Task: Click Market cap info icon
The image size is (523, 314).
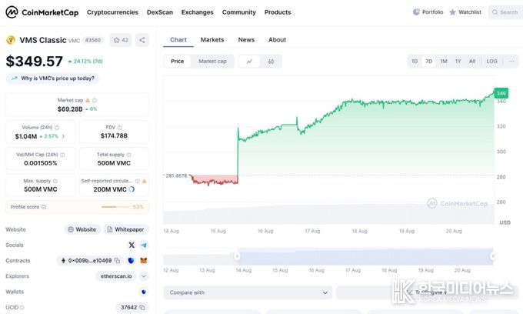Action: [x=95, y=100]
